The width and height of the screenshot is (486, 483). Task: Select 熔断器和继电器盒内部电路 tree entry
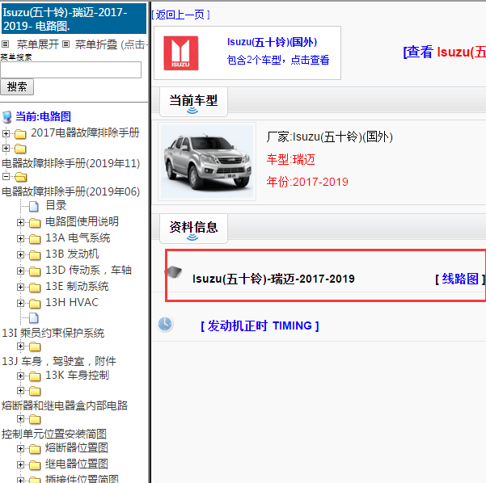(x=65, y=405)
